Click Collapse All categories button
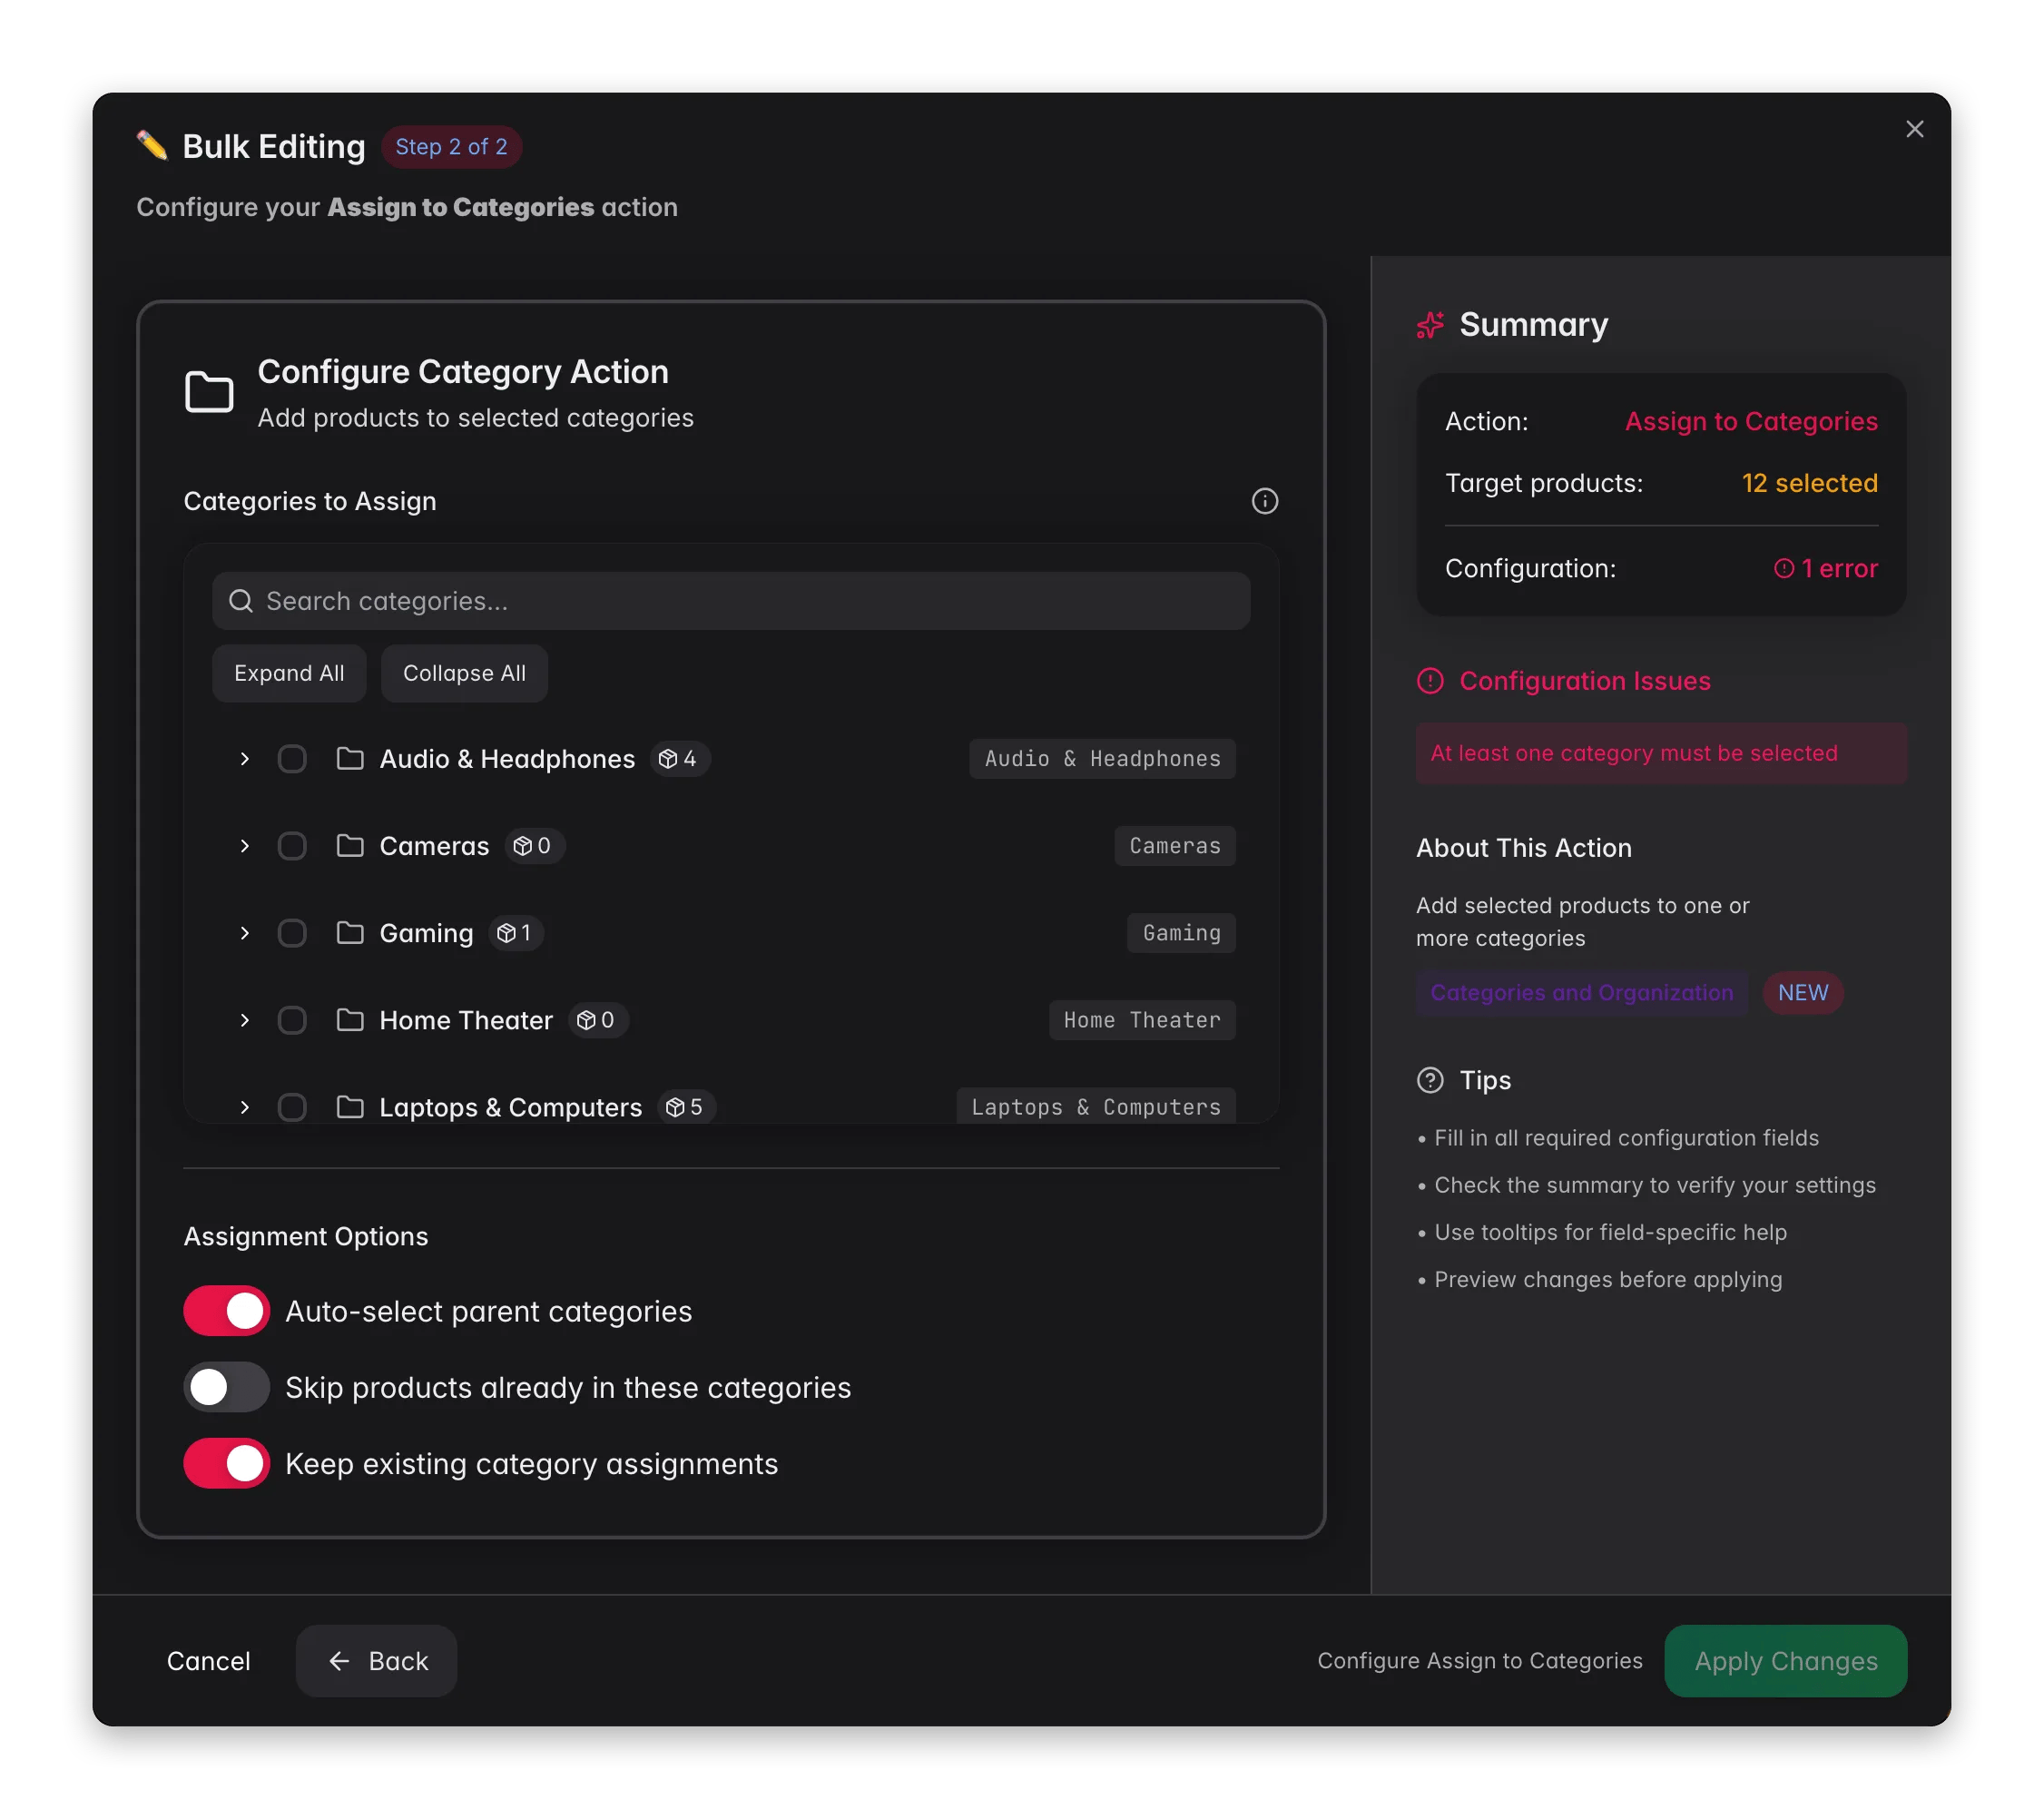This screenshot has height=1819, width=2044. 464,674
